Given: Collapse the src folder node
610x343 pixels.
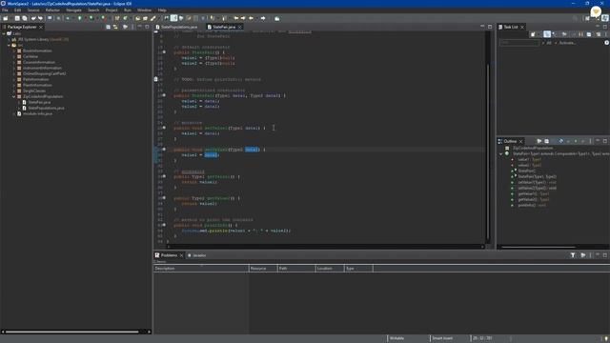Looking at the screenshot, I should [9, 45].
